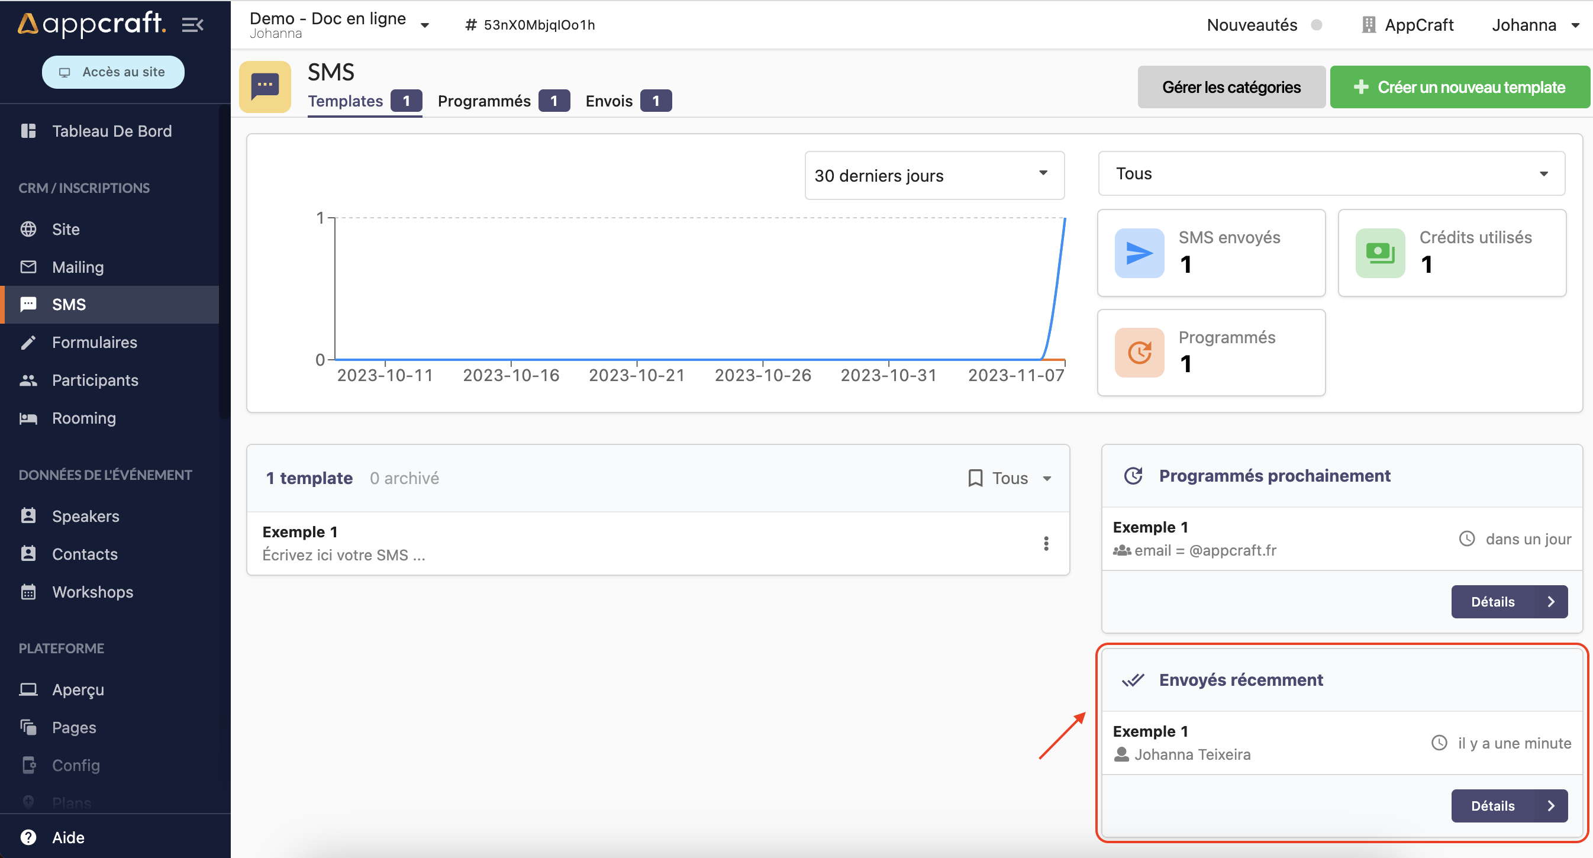This screenshot has height=858, width=1593.
Task: Click the Aperçu icon in sidebar
Action: (x=30, y=689)
